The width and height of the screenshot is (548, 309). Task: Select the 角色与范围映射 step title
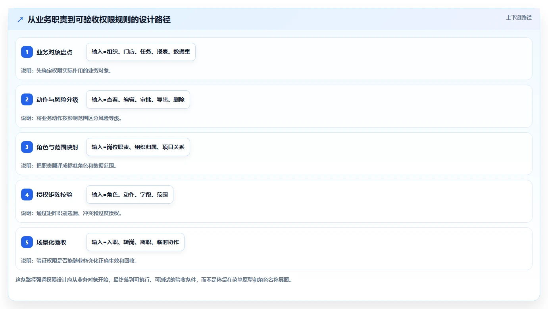pos(57,147)
